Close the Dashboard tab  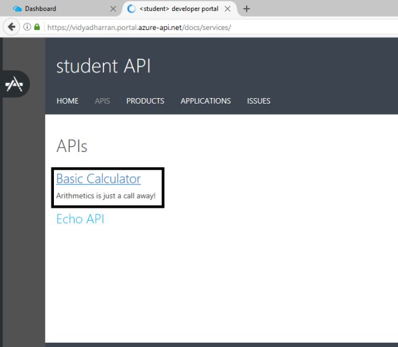coord(113,9)
